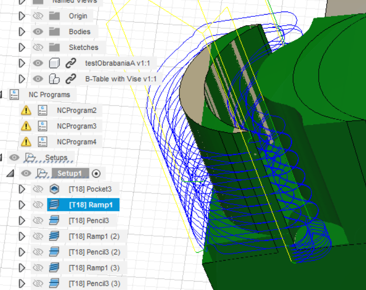
Task: Expand the [T18] Pencil3 (3) operation
Action: tap(22, 284)
